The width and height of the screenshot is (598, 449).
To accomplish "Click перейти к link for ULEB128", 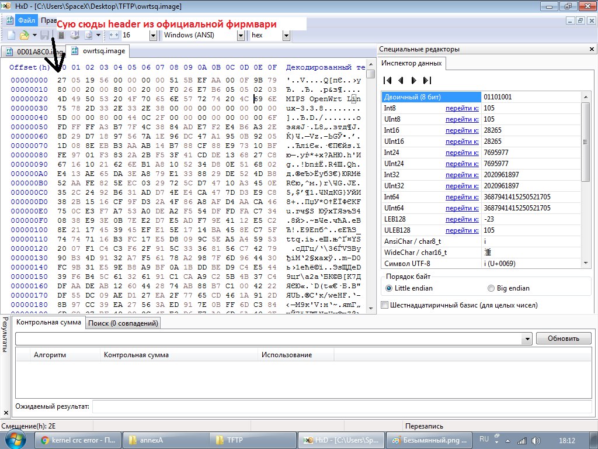I will tap(462, 230).
